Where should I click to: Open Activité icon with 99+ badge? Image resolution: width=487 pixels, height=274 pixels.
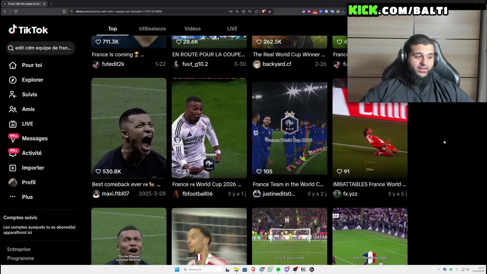click(x=13, y=152)
